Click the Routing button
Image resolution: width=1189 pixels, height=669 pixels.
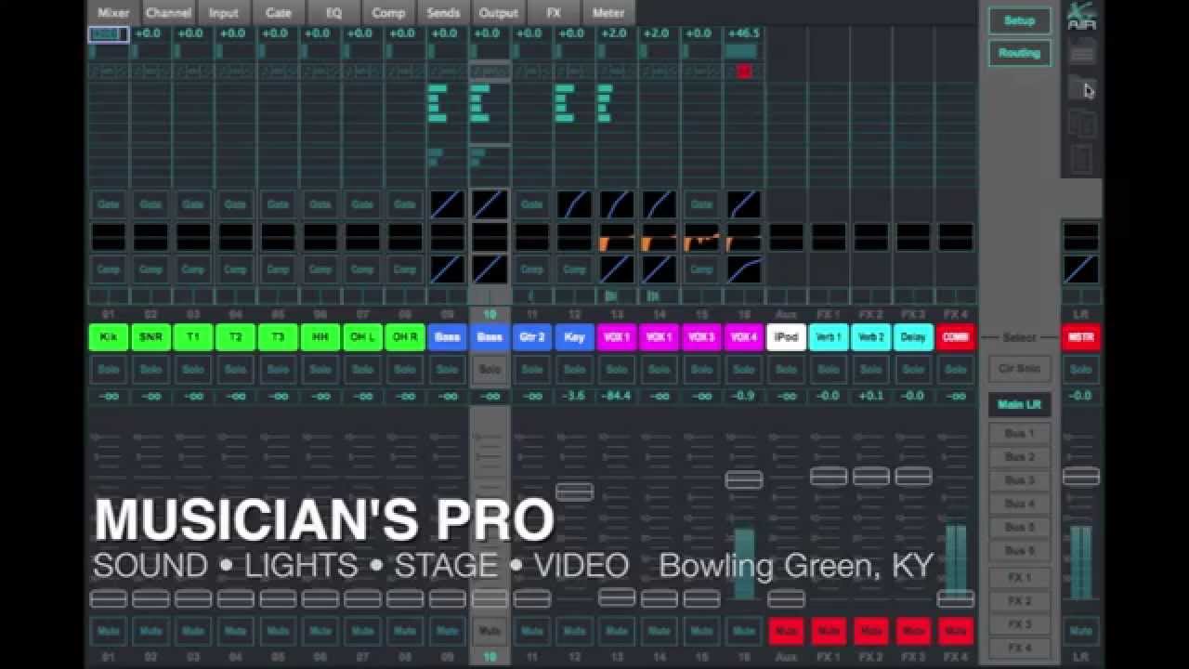1019,53
